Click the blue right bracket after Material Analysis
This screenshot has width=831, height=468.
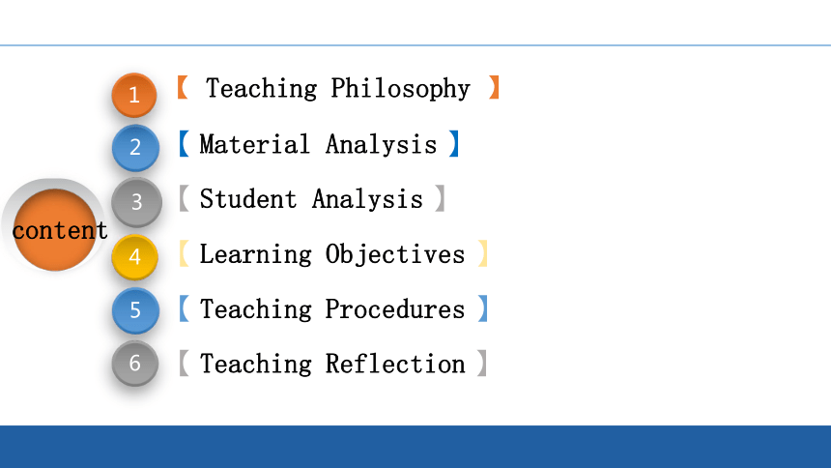point(453,143)
